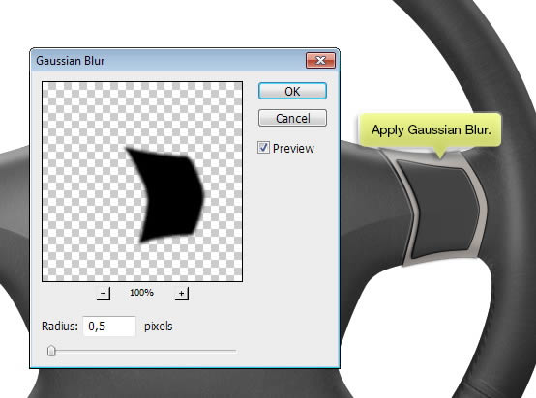The width and height of the screenshot is (536, 398).
Task: Click the yellow Apply Gaussian Blur note
Action: click(x=431, y=129)
